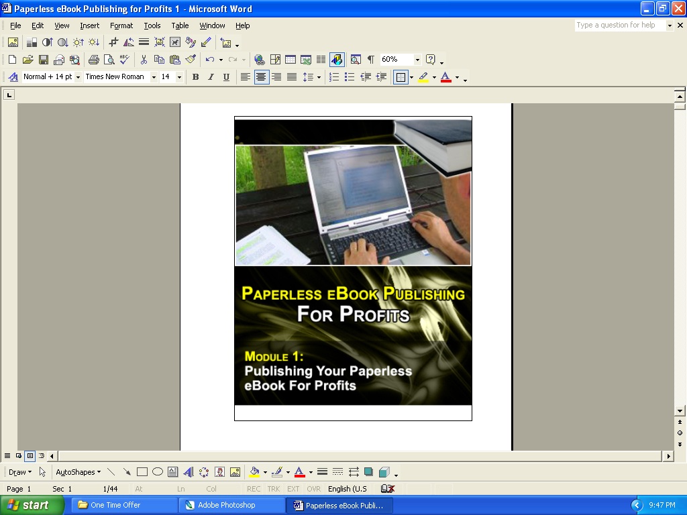This screenshot has height=515, width=687.
Task: Open the Table menu
Action: [x=180, y=25]
